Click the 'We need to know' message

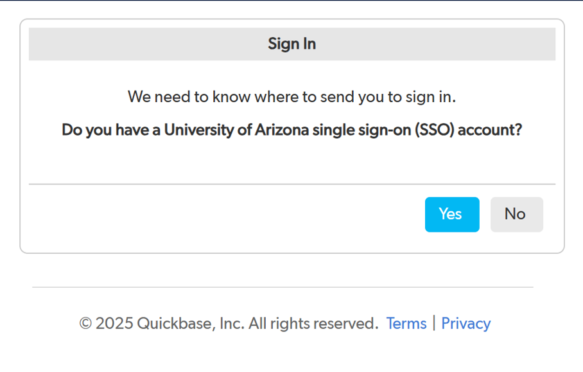tap(291, 97)
